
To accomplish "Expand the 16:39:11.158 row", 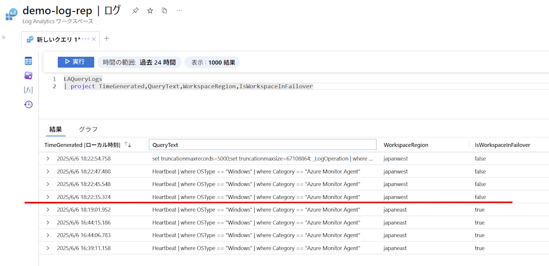I will (48, 248).
